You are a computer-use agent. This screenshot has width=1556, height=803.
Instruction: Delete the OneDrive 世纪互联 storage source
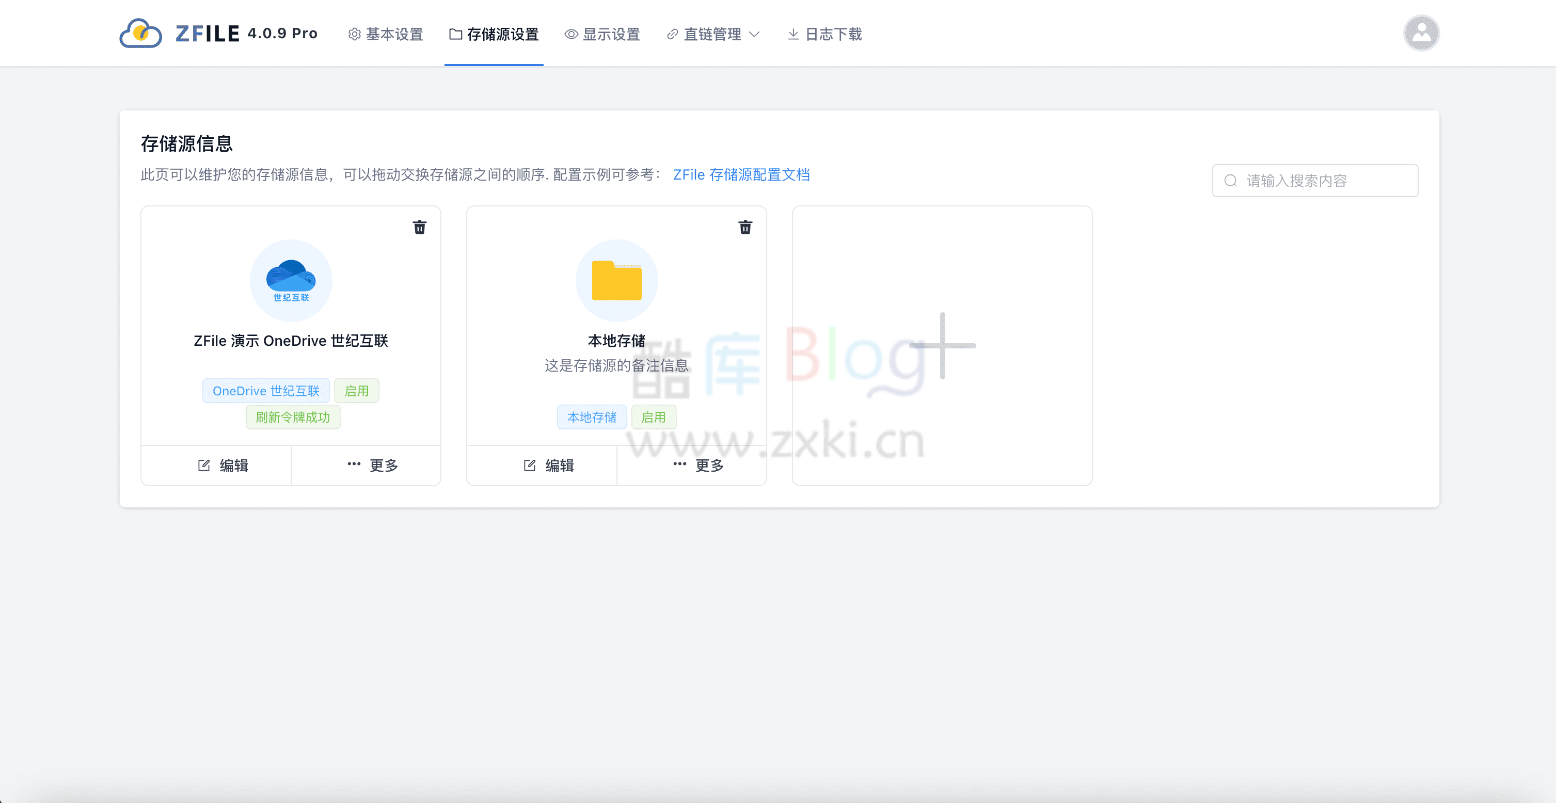(x=420, y=227)
